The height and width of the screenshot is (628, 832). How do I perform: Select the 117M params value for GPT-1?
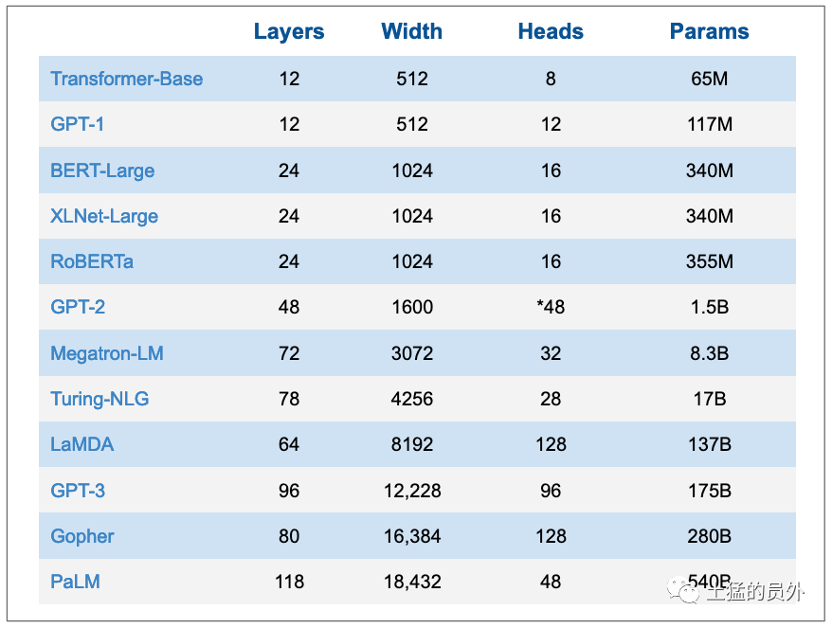[x=710, y=124]
